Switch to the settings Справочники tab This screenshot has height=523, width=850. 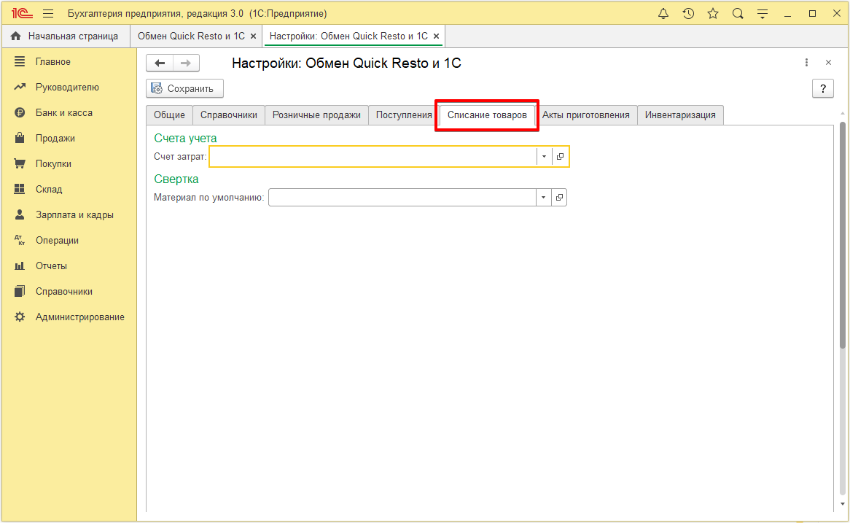point(229,115)
